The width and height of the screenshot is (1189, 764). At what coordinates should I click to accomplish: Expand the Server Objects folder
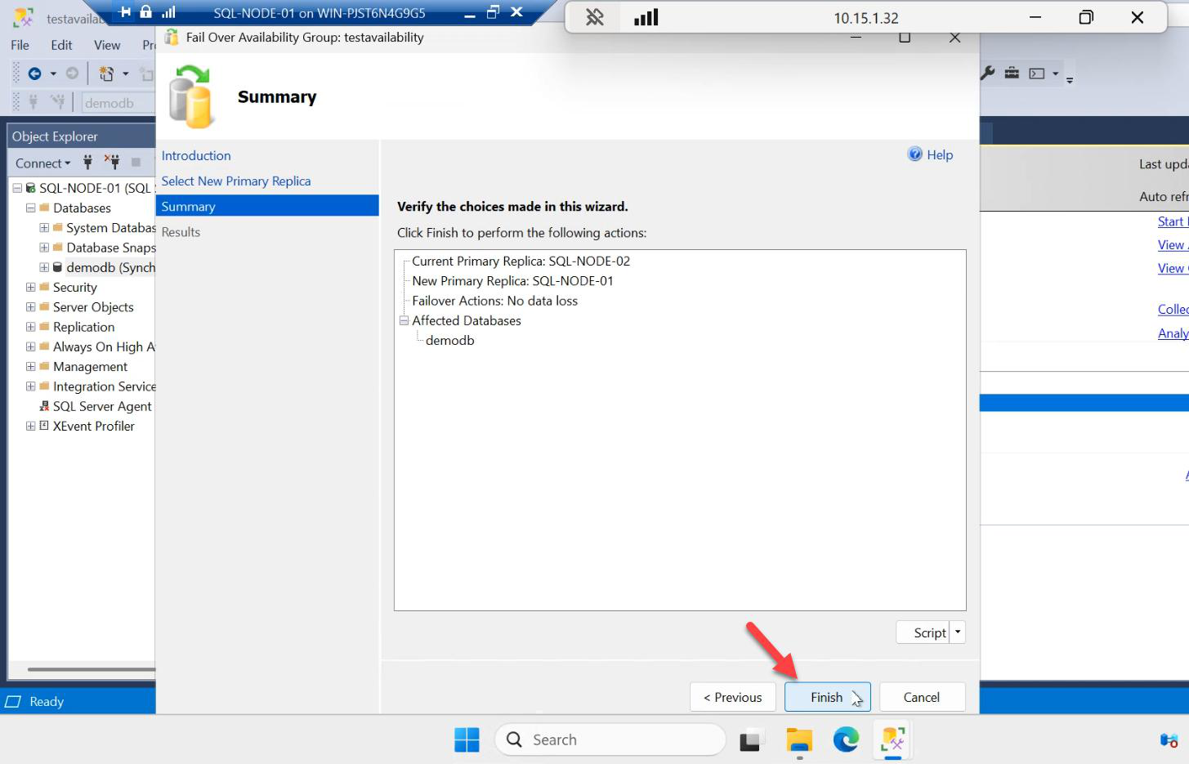pos(30,306)
